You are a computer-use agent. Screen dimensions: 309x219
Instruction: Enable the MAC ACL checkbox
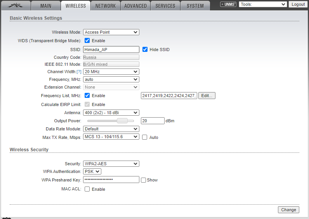point(87,189)
